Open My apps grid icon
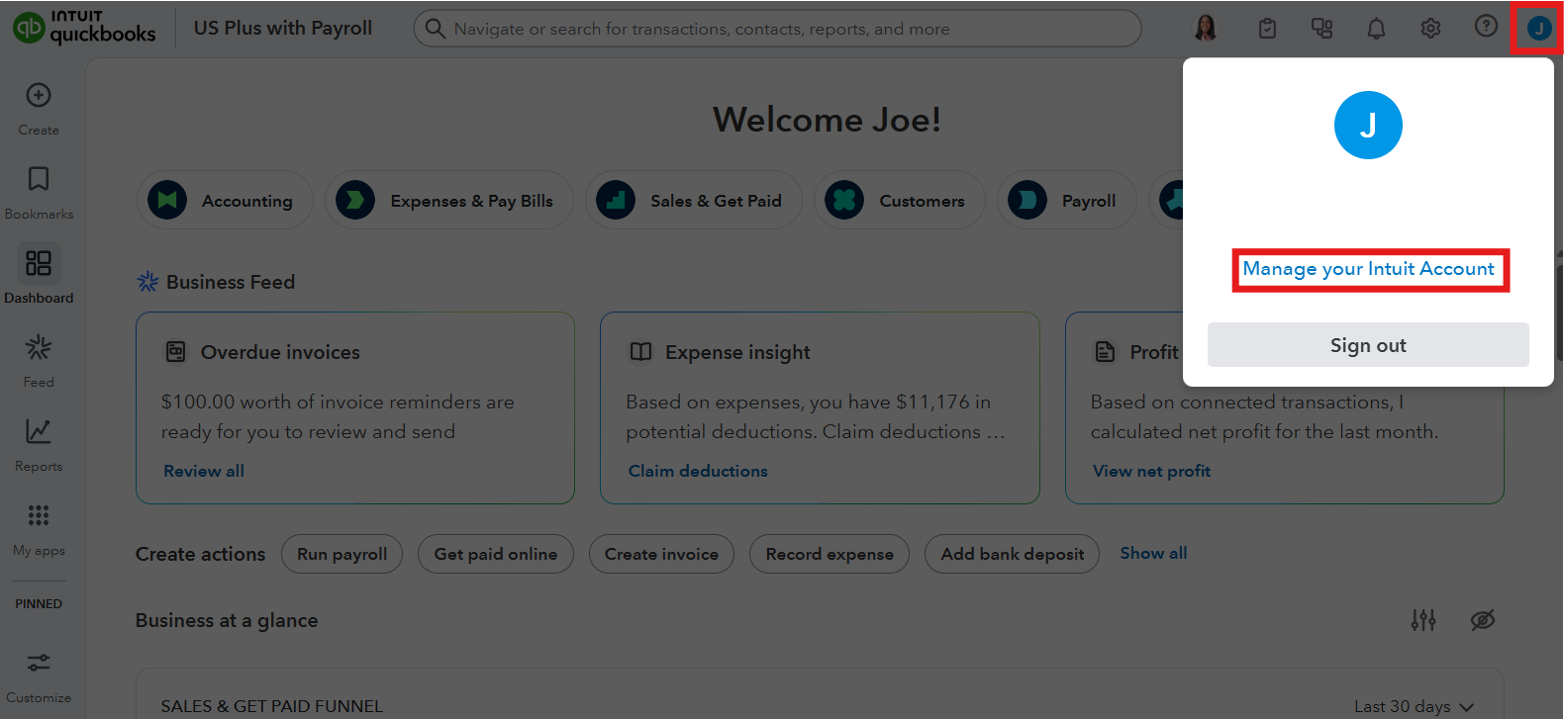 (39, 515)
